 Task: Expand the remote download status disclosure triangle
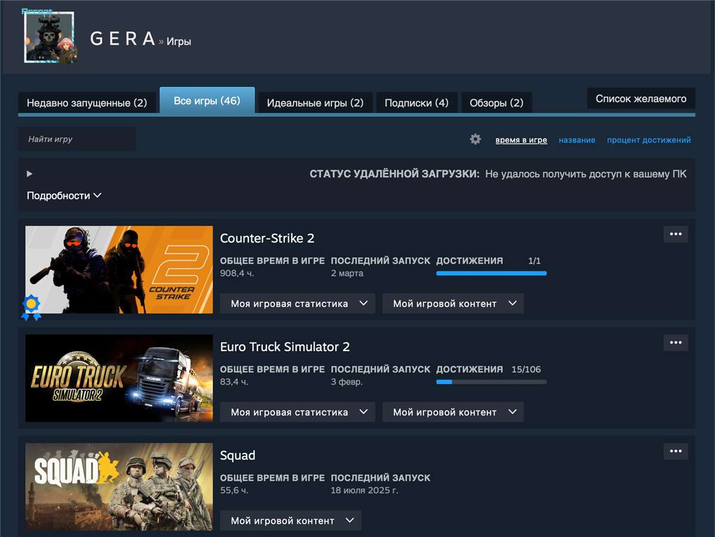[29, 173]
